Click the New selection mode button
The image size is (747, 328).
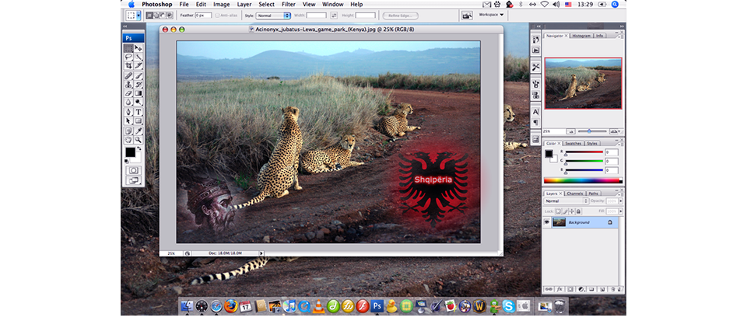point(149,16)
